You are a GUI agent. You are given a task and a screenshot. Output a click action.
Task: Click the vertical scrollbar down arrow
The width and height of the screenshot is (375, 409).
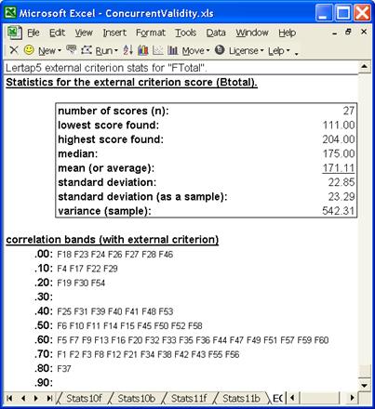pyautogui.click(x=365, y=386)
